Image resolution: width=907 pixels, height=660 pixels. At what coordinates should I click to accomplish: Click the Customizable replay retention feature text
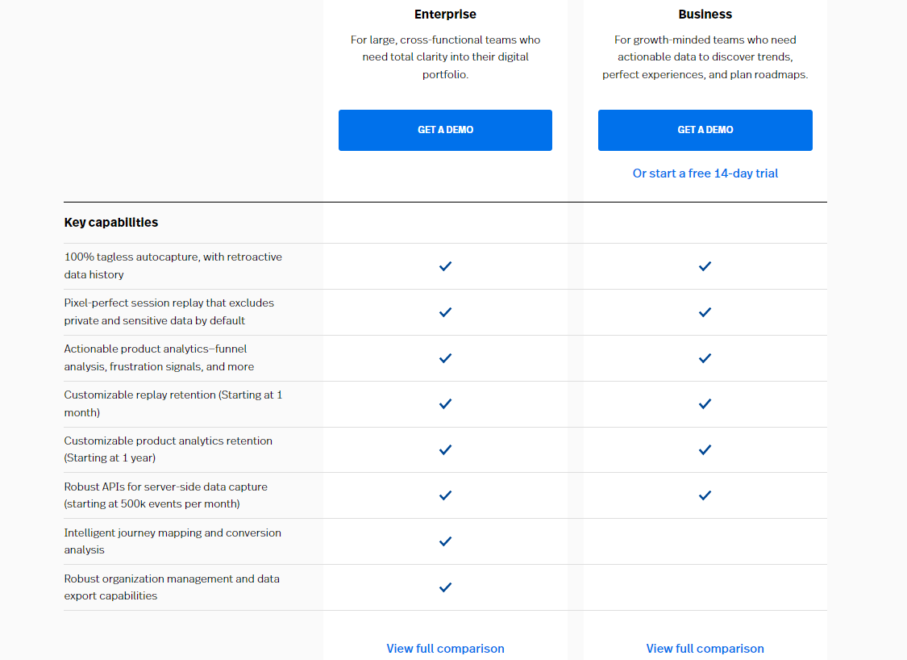(x=173, y=403)
